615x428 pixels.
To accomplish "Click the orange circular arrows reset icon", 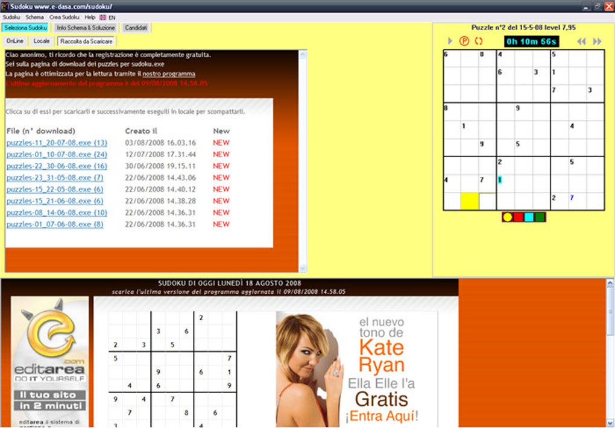I will point(479,41).
